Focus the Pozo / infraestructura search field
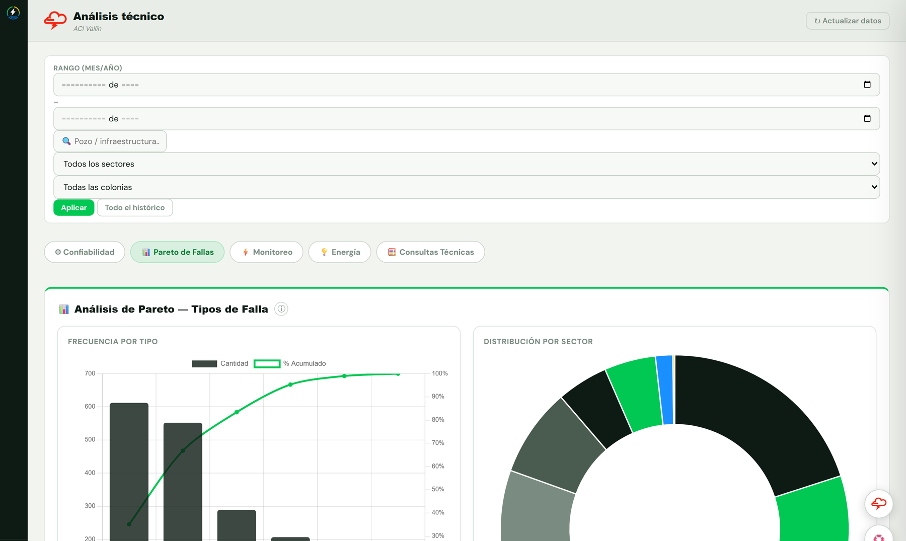This screenshot has height=541, width=906. [110, 141]
